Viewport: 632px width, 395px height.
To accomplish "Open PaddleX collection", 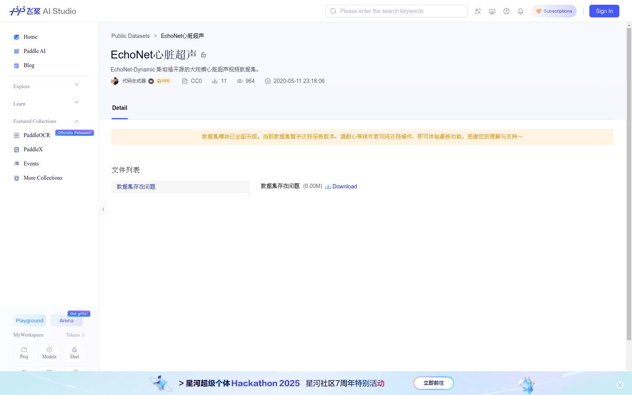I will [x=33, y=150].
